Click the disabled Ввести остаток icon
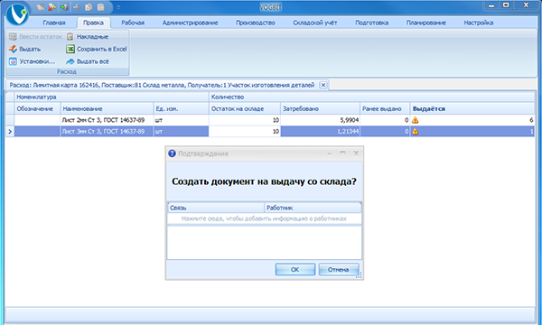This screenshot has height=325, width=542. pyautogui.click(x=13, y=36)
